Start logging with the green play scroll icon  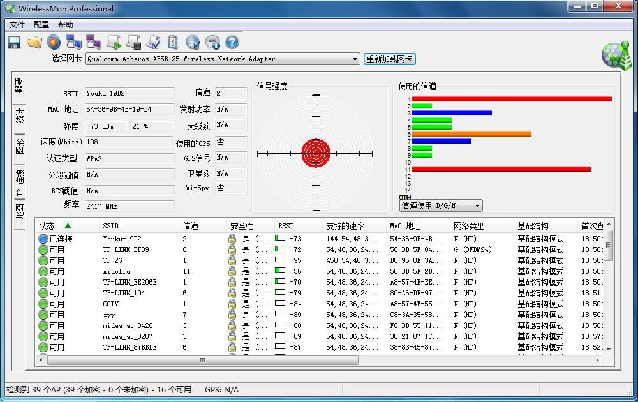114,42
